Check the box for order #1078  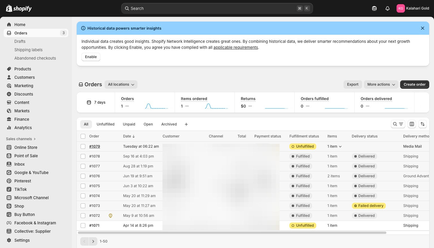(x=83, y=156)
